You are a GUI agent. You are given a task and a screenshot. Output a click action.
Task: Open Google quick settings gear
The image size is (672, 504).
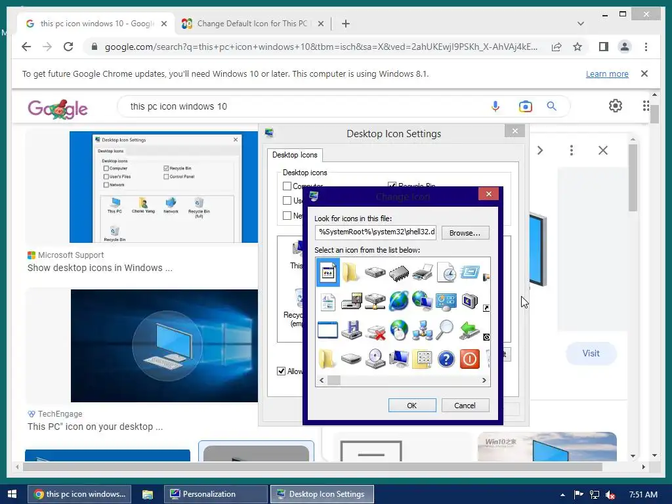click(x=616, y=106)
